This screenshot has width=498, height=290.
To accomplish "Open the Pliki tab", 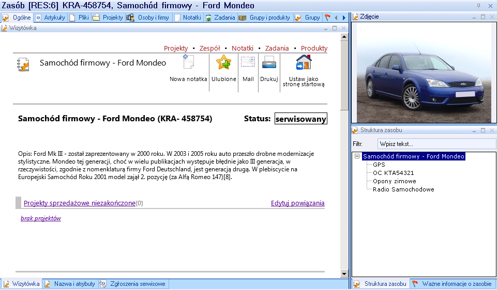I will [x=79, y=18].
